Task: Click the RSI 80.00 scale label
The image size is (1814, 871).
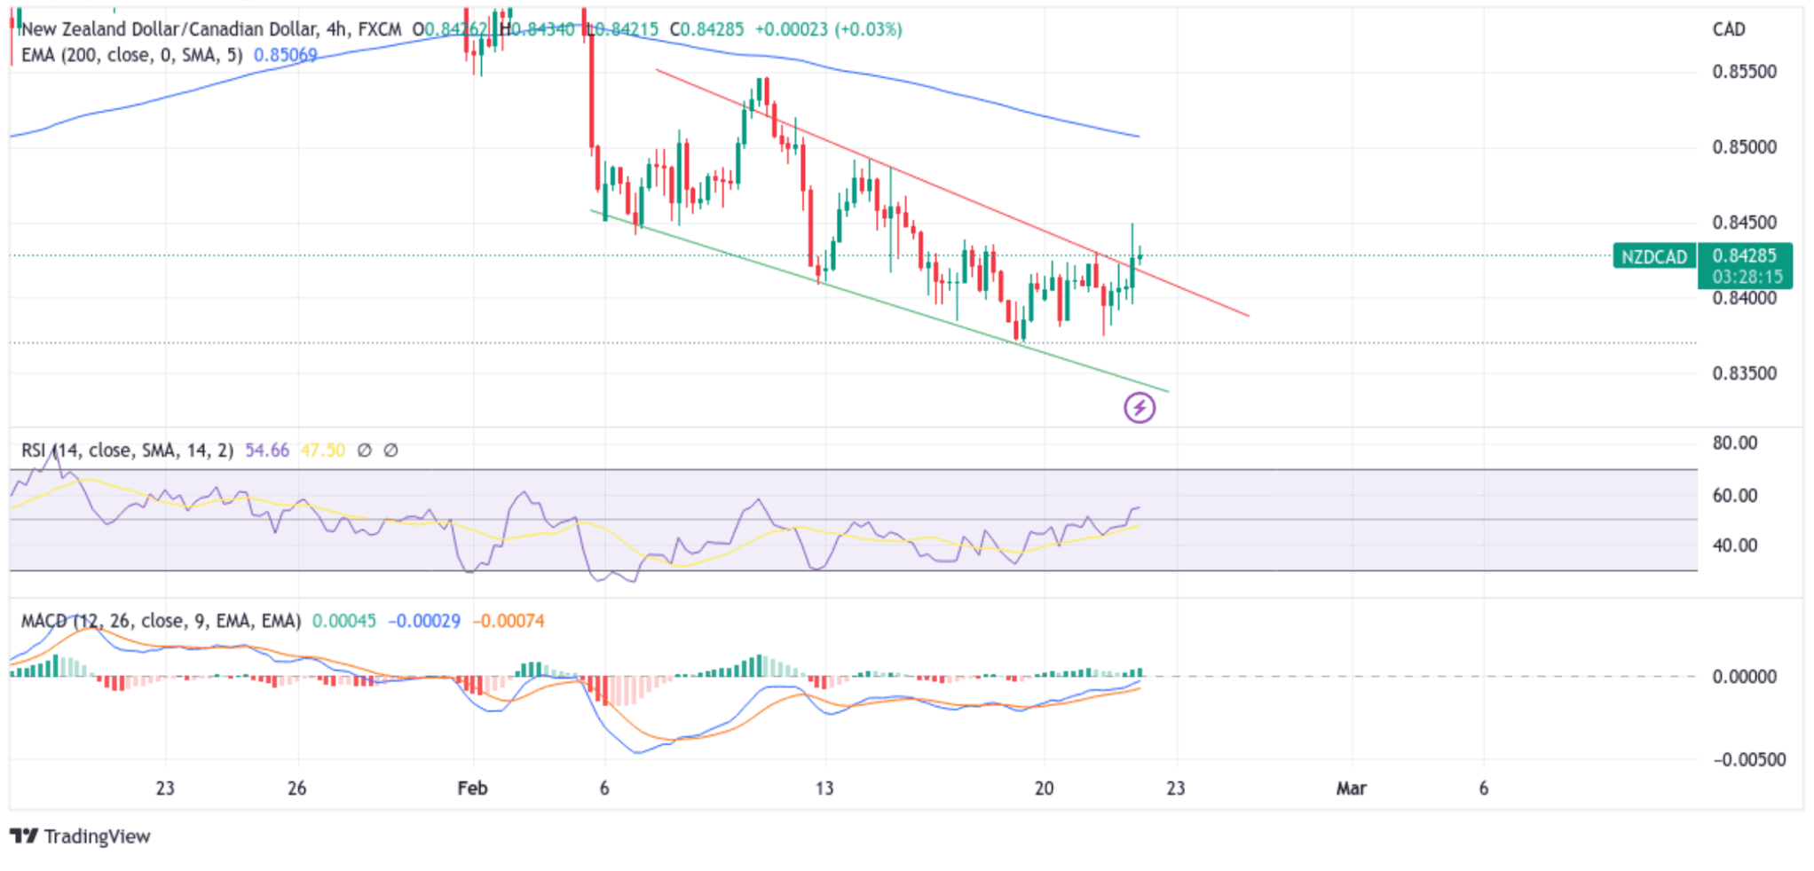Action: [x=1735, y=443]
